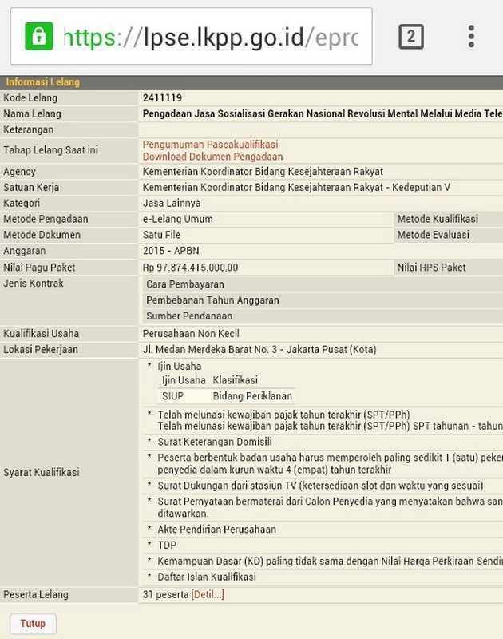
Task: Click the Nilai HPS Paket cell
Action: [449, 268]
